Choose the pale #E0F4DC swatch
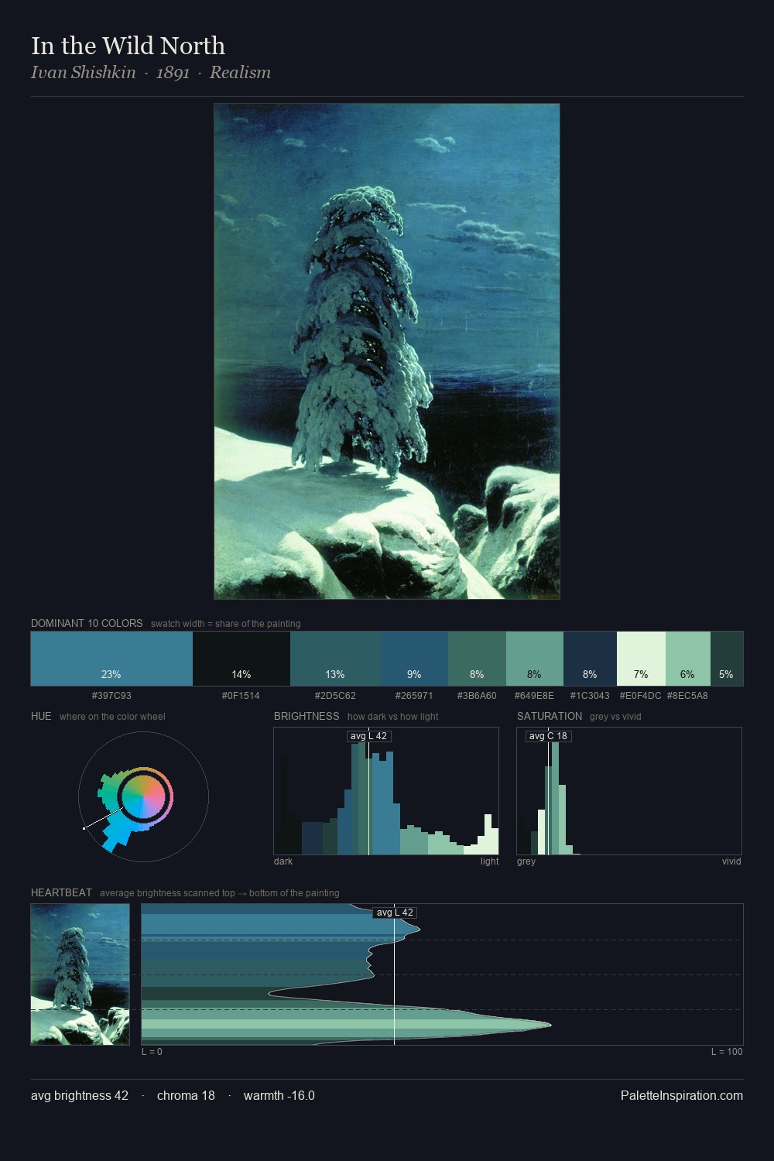This screenshot has width=774, height=1161. pyautogui.click(x=641, y=659)
